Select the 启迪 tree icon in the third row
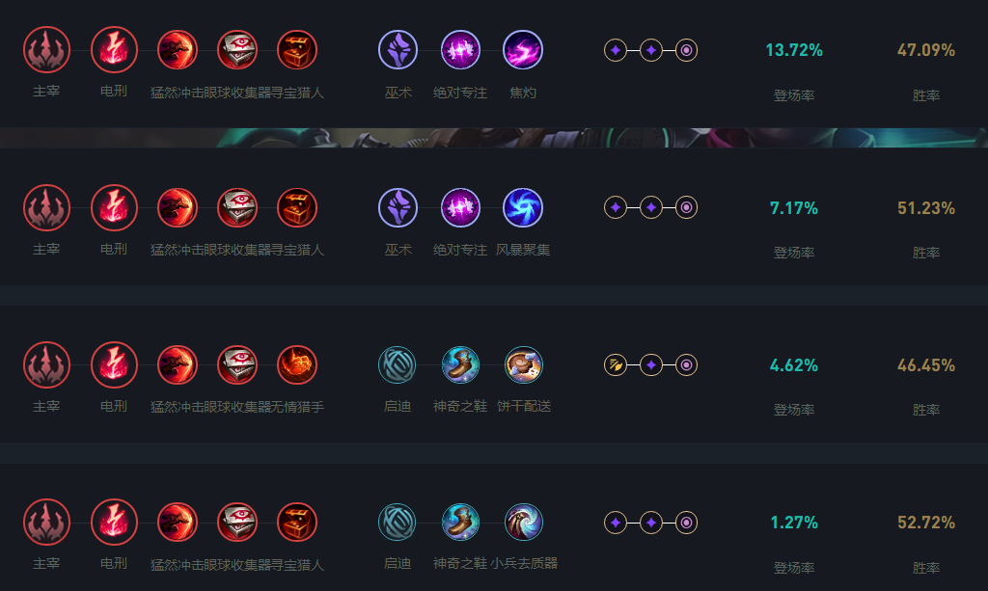 click(x=398, y=364)
